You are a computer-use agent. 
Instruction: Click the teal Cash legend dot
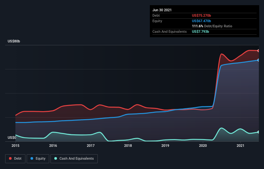(x=56, y=158)
